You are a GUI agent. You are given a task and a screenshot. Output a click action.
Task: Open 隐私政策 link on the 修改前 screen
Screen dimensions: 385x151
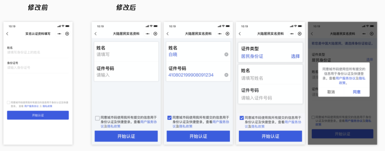47,106
